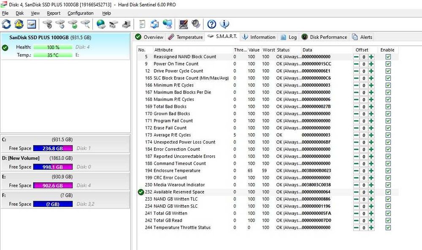Click the Health 100 % bar
The height and width of the screenshot is (250, 422).
pyautogui.click(x=53, y=47)
